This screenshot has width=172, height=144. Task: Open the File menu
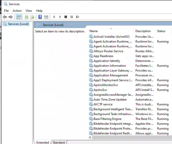[6, 11]
